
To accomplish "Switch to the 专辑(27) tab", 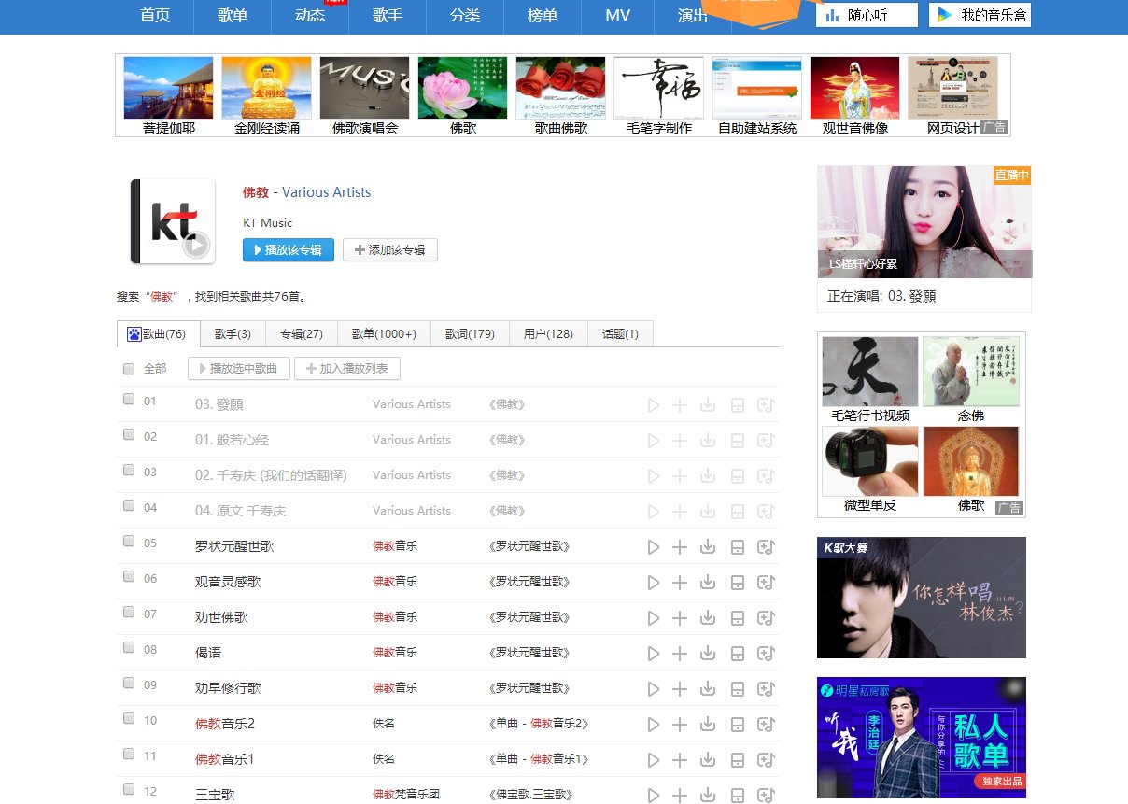I will [x=301, y=334].
